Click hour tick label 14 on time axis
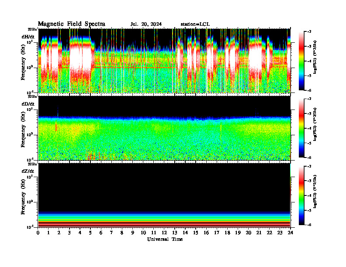 (185, 233)
